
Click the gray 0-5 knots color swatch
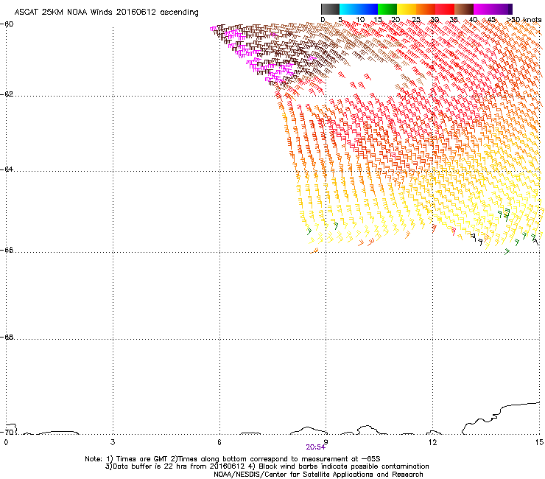click(330, 9)
